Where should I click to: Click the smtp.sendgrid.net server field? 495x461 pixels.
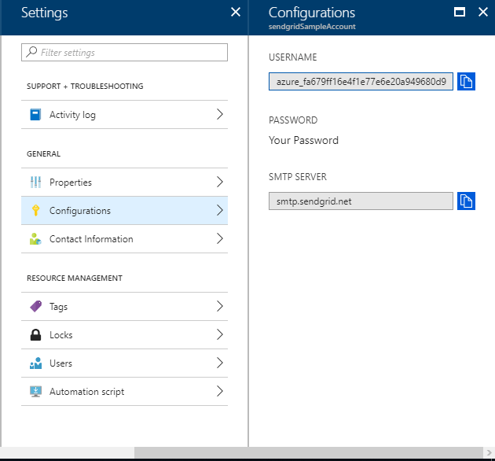(361, 201)
